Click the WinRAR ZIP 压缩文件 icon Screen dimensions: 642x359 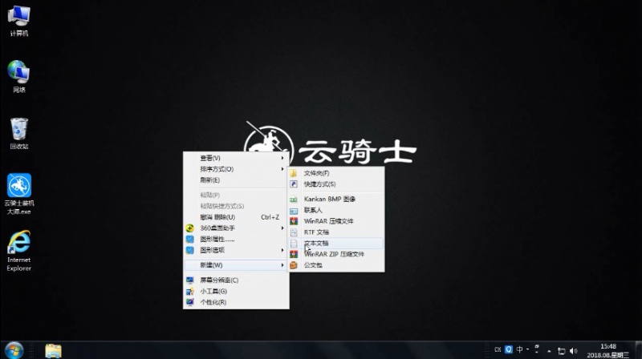[x=294, y=254]
